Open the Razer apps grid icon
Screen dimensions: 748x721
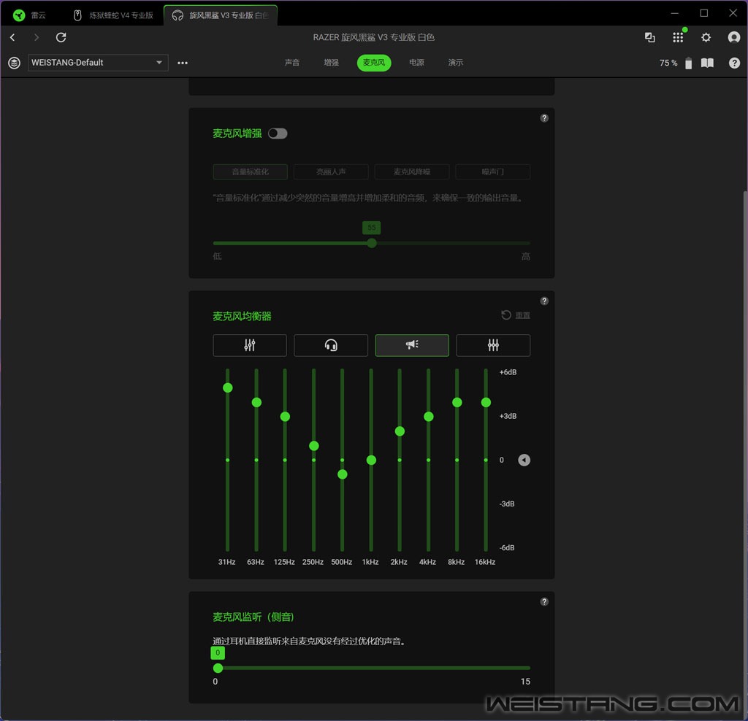tap(678, 37)
